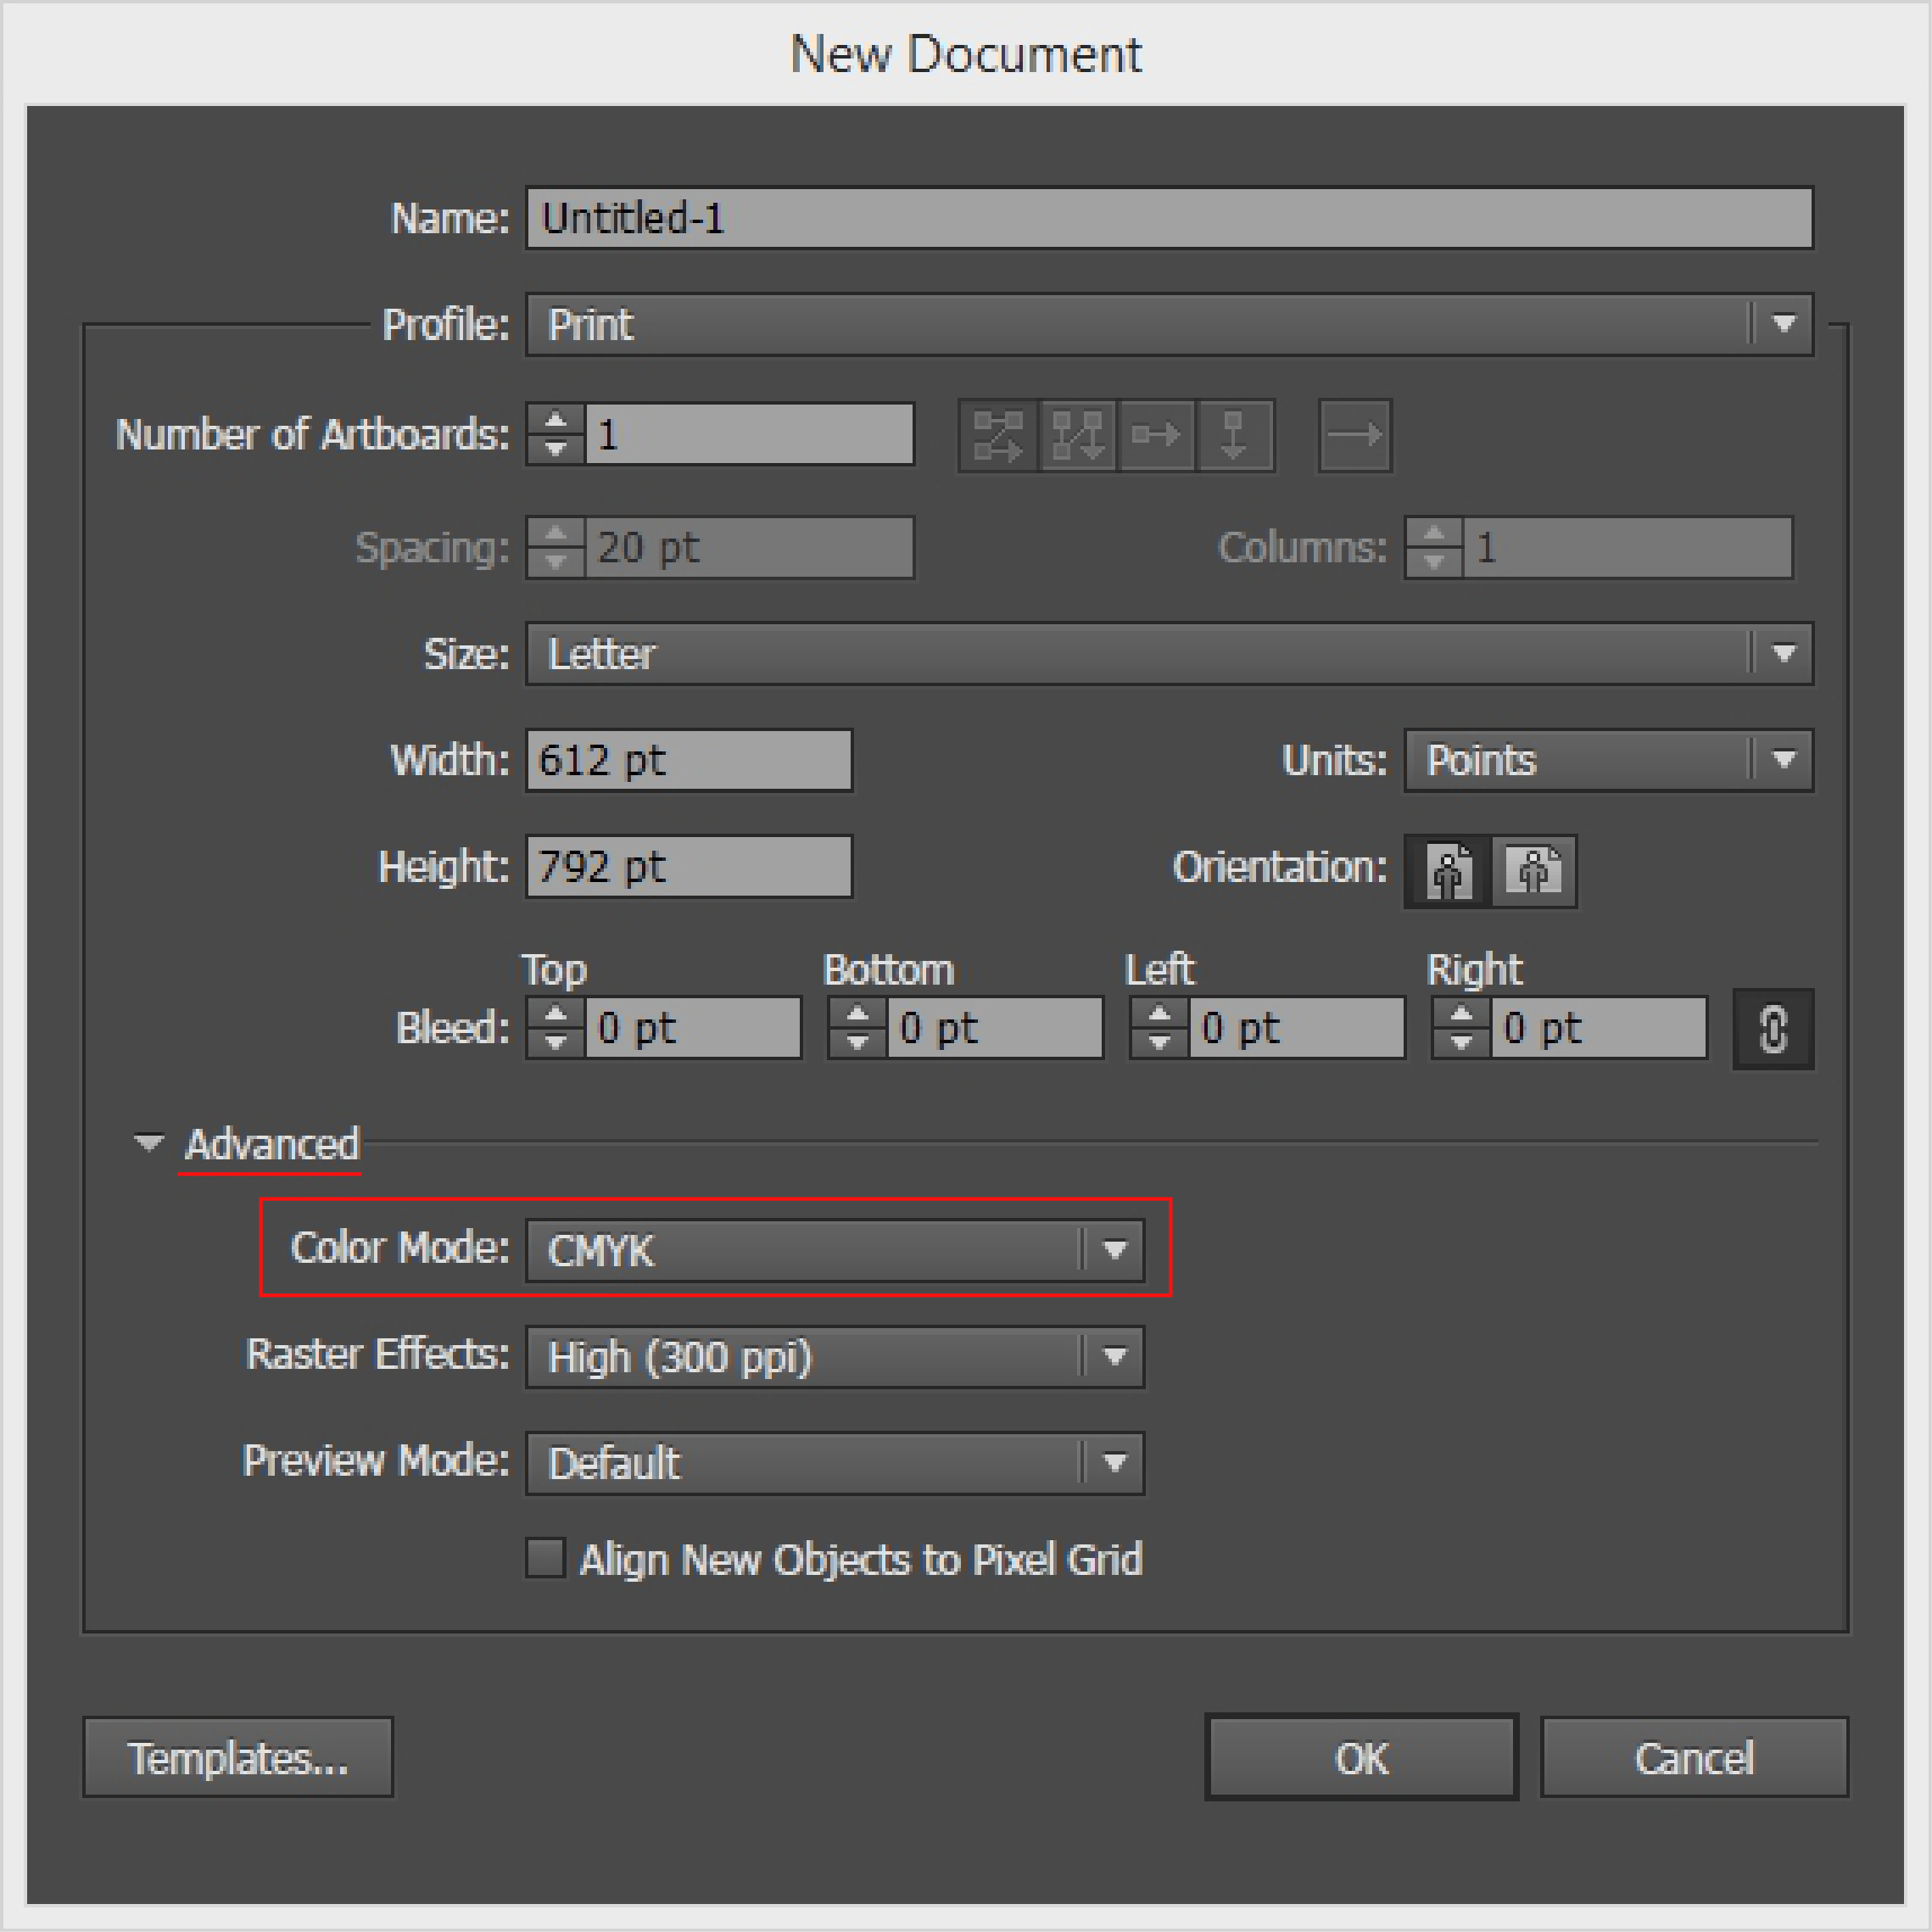The height and width of the screenshot is (1932, 1932).
Task: Click the Templates... button
Action: tap(238, 1757)
